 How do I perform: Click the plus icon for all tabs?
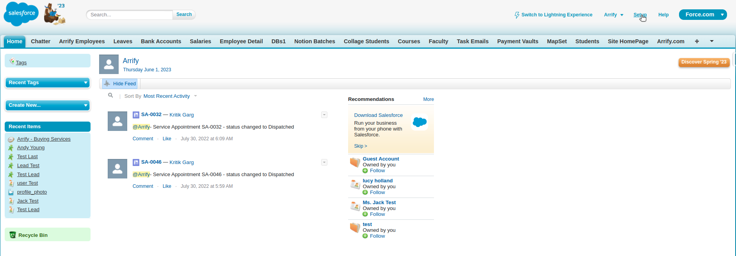click(697, 41)
